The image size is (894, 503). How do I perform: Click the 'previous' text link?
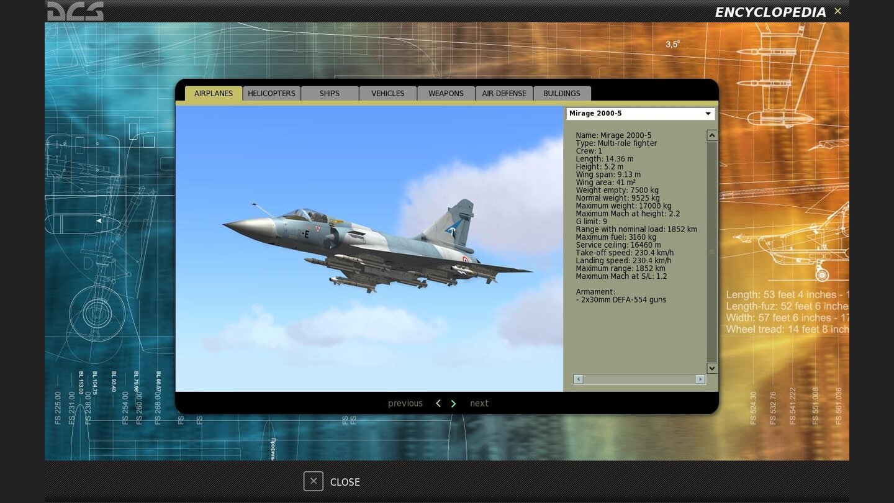(x=405, y=404)
